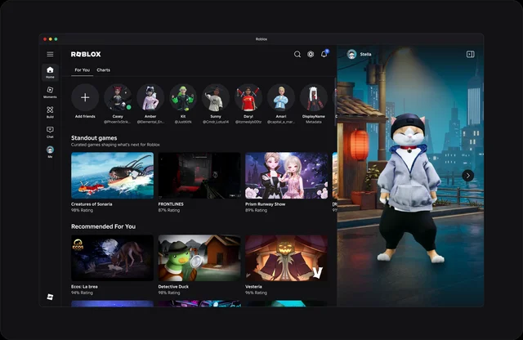Click the Roblox window title text
The image size is (523, 340).
click(x=261, y=39)
